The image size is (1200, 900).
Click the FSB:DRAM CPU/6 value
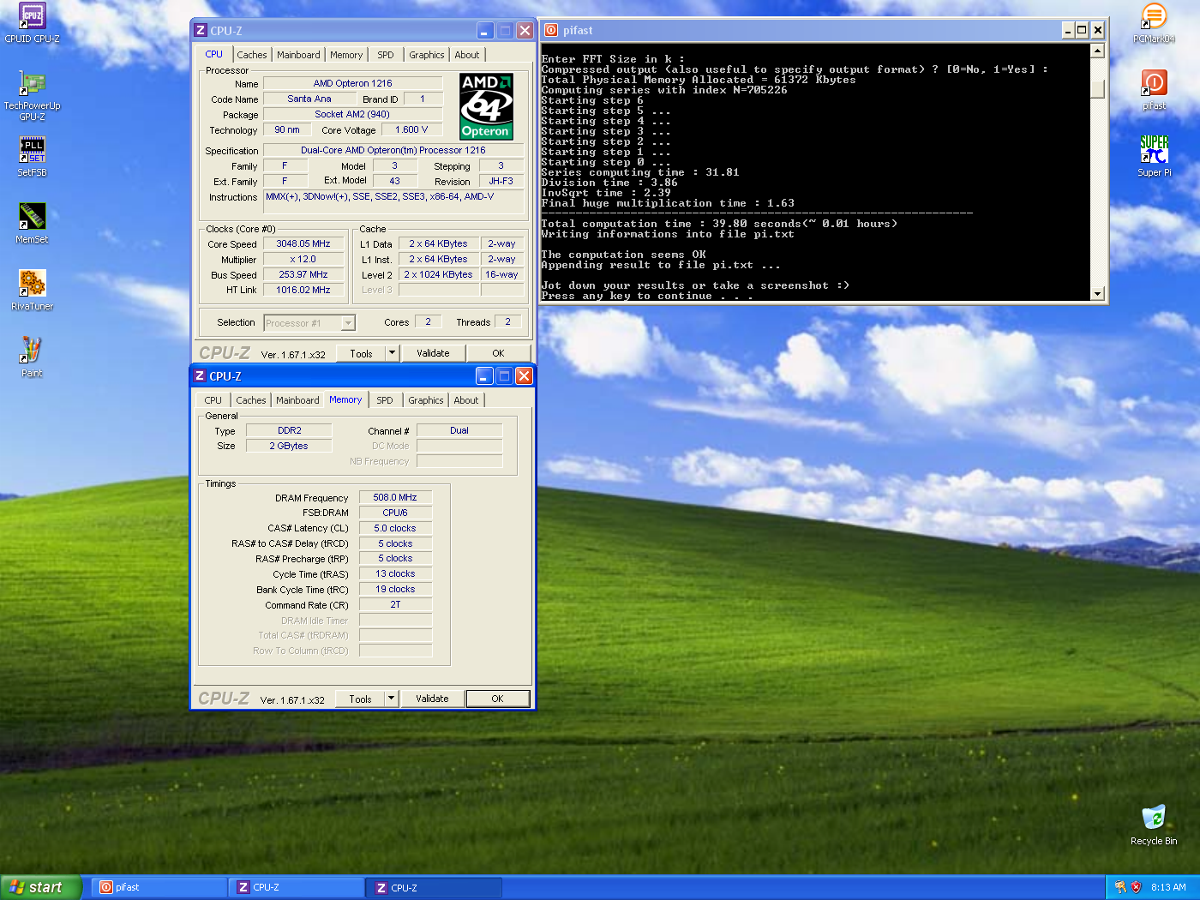click(x=395, y=513)
